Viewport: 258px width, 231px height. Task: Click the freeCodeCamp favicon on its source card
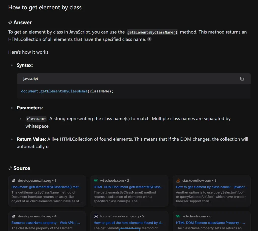95,216
